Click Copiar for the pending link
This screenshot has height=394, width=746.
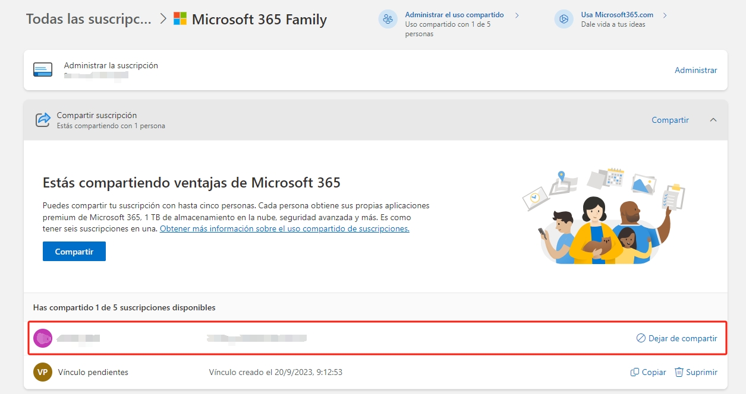coord(654,372)
